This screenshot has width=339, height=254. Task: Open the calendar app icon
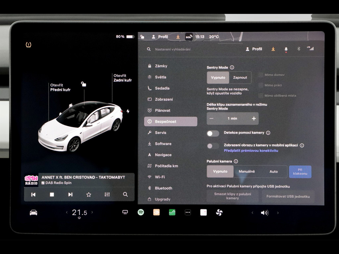pos(204,213)
